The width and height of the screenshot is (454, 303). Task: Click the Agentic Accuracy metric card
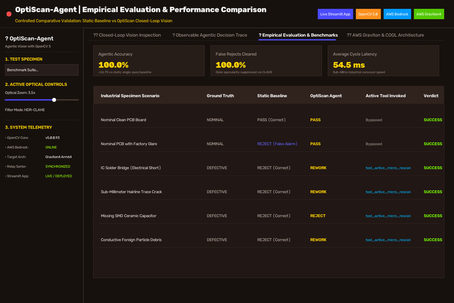tap(149, 60)
